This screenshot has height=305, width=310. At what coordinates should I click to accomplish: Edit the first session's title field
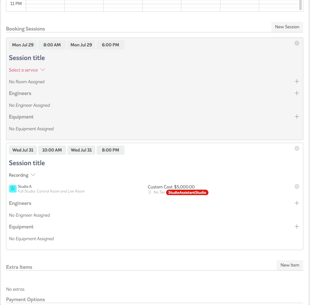click(27, 58)
